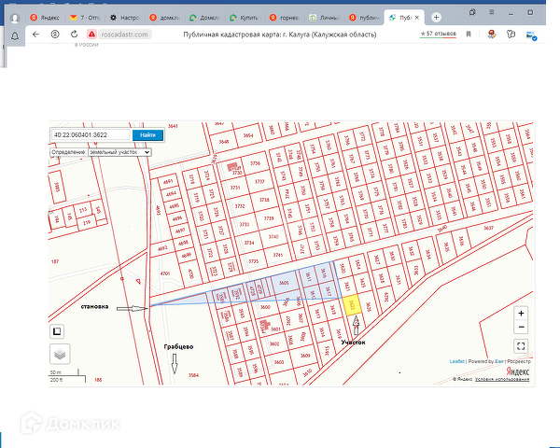Click the square map tool above layers
Viewport: 560px width, 448px height.
click(x=57, y=330)
